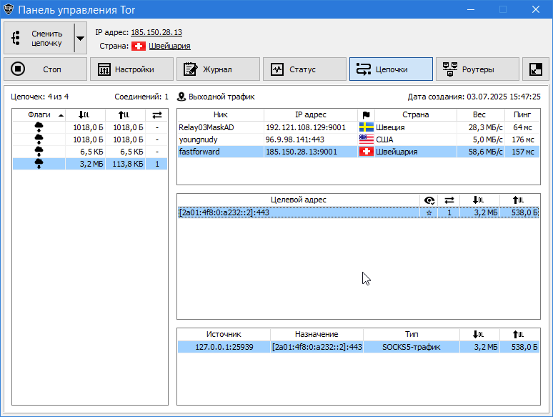Viewport: 553px width, 417px height.
Task: Click IP cell 192.121.108.129:9001
Action: tap(311, 127)
